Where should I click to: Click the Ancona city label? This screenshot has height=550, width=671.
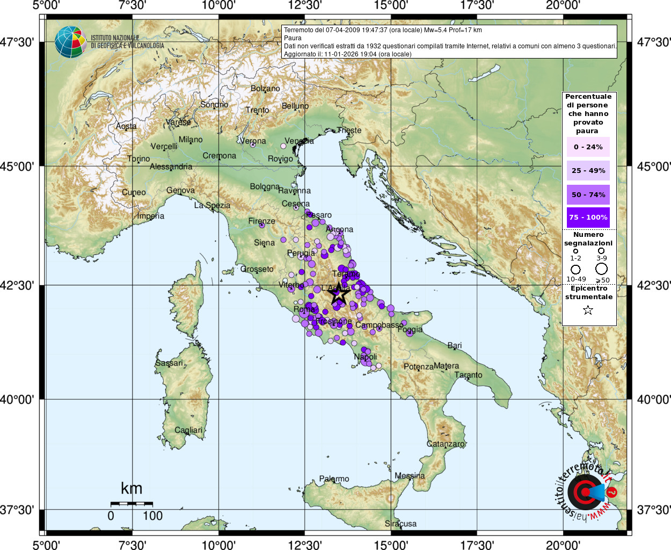339,229
